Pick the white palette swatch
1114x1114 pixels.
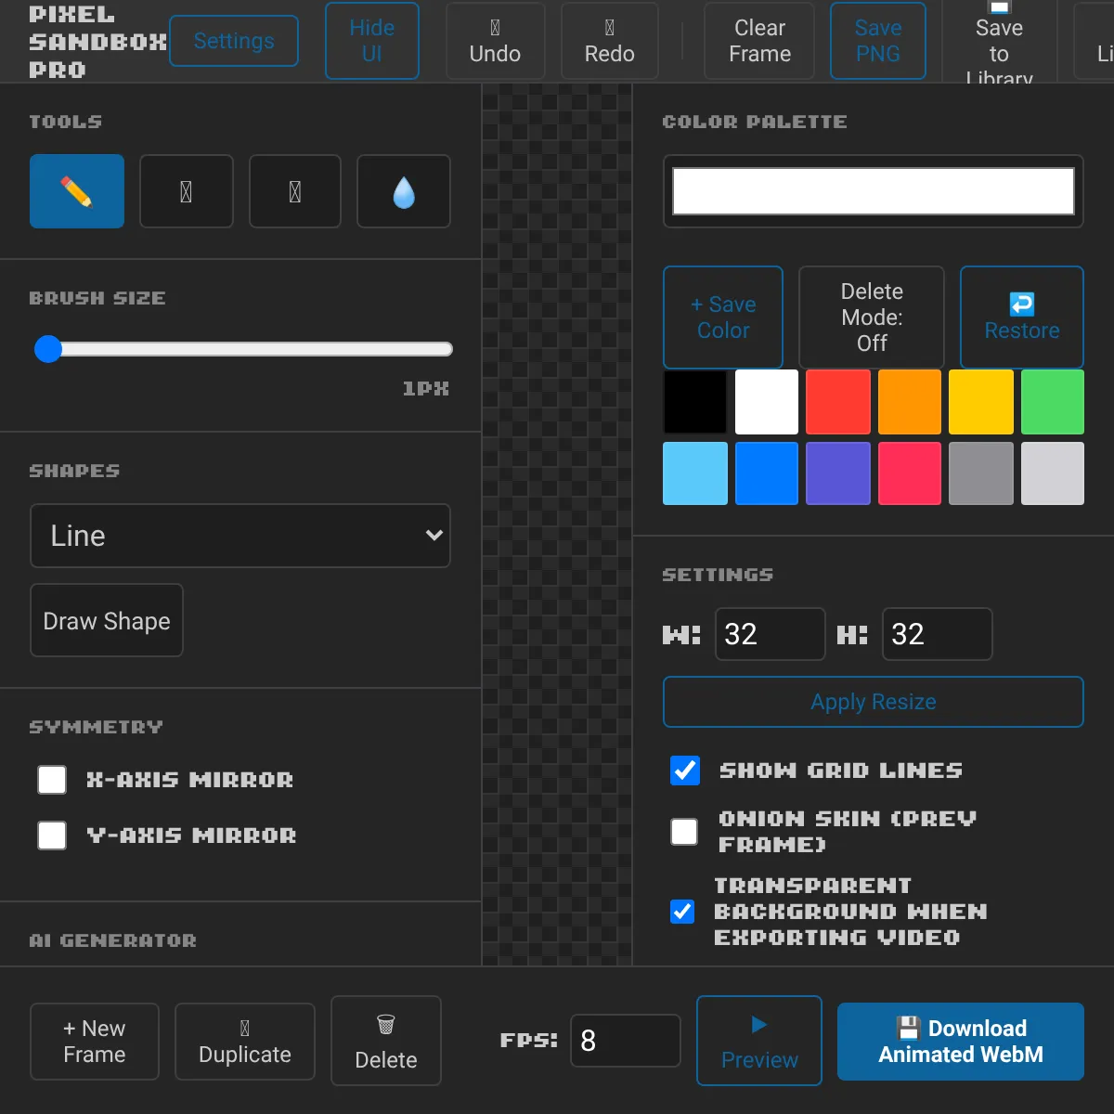tap(767, 402)
